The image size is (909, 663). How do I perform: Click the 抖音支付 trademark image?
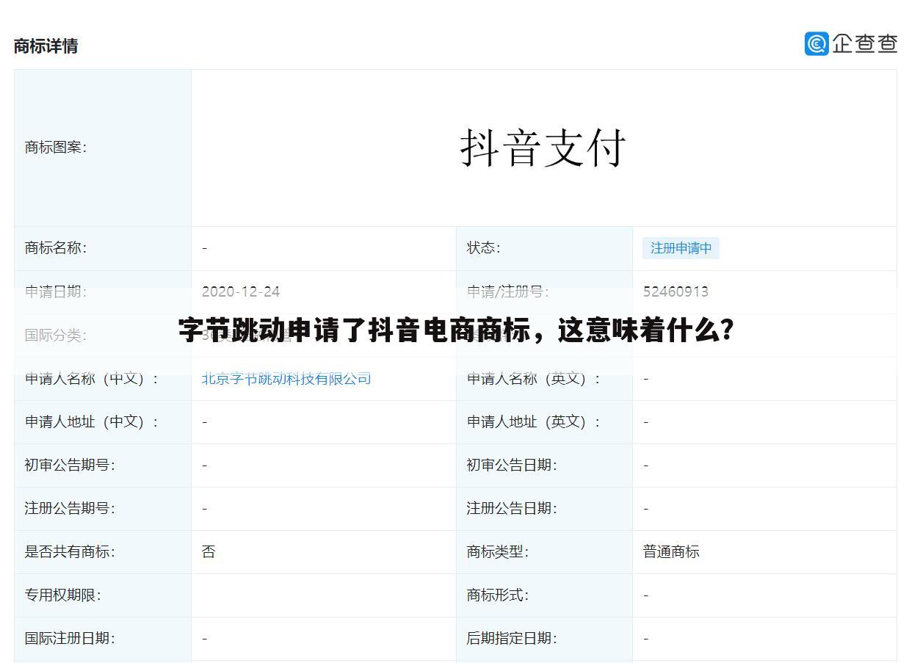pos(543,148)
